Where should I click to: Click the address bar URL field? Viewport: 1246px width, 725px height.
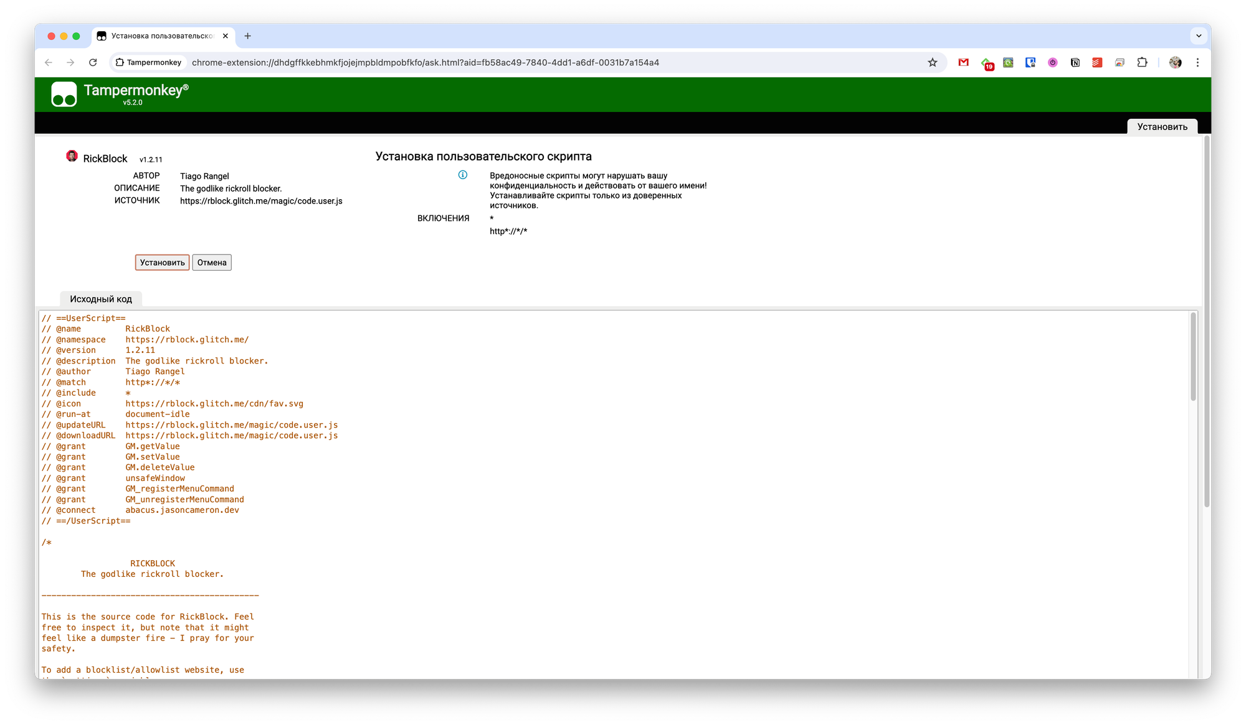point(425,62)
